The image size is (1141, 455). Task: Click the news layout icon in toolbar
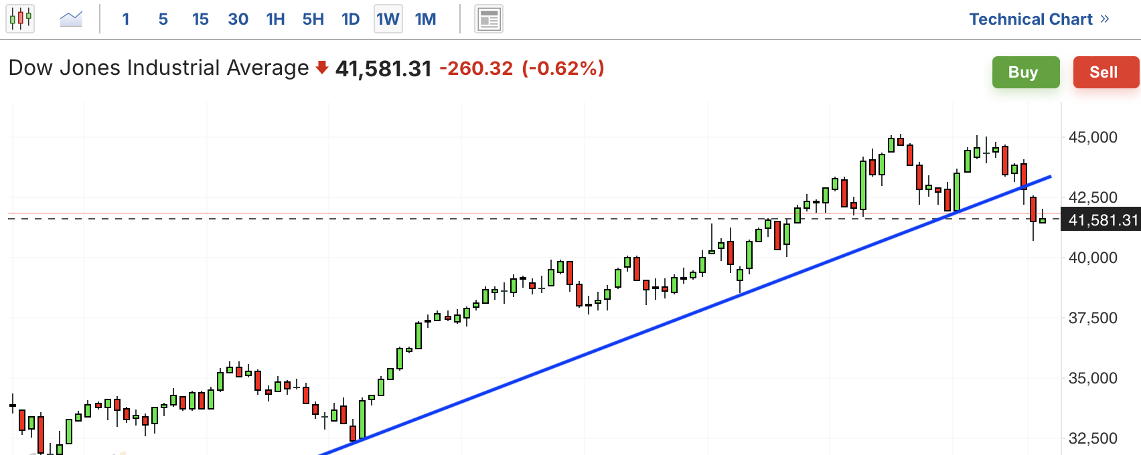pyautogui.click(x=489, y=19)
